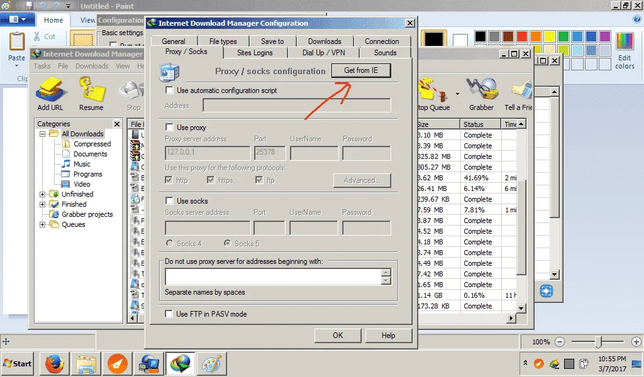The width and height of the screenshot is (644, 377).
Task: Toggle the ftp protocol checkbox
Action: pos(258,180)
